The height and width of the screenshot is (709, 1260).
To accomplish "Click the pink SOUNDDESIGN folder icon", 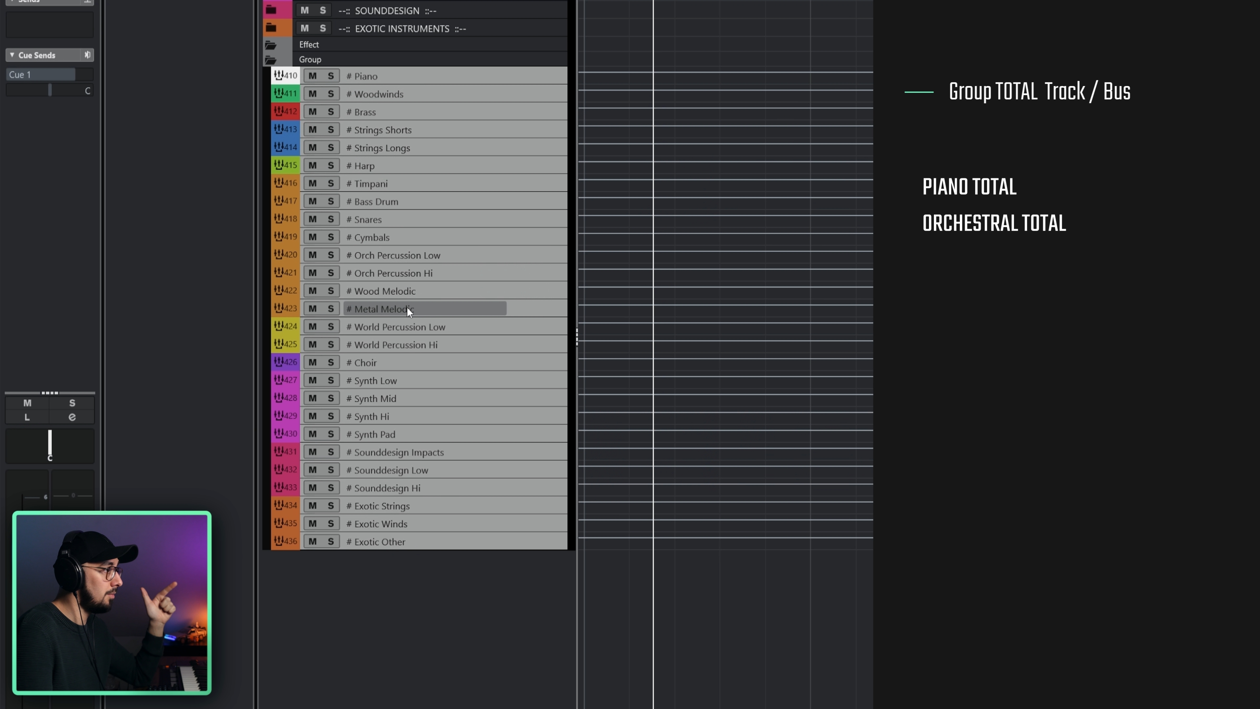I will [271, 10].
